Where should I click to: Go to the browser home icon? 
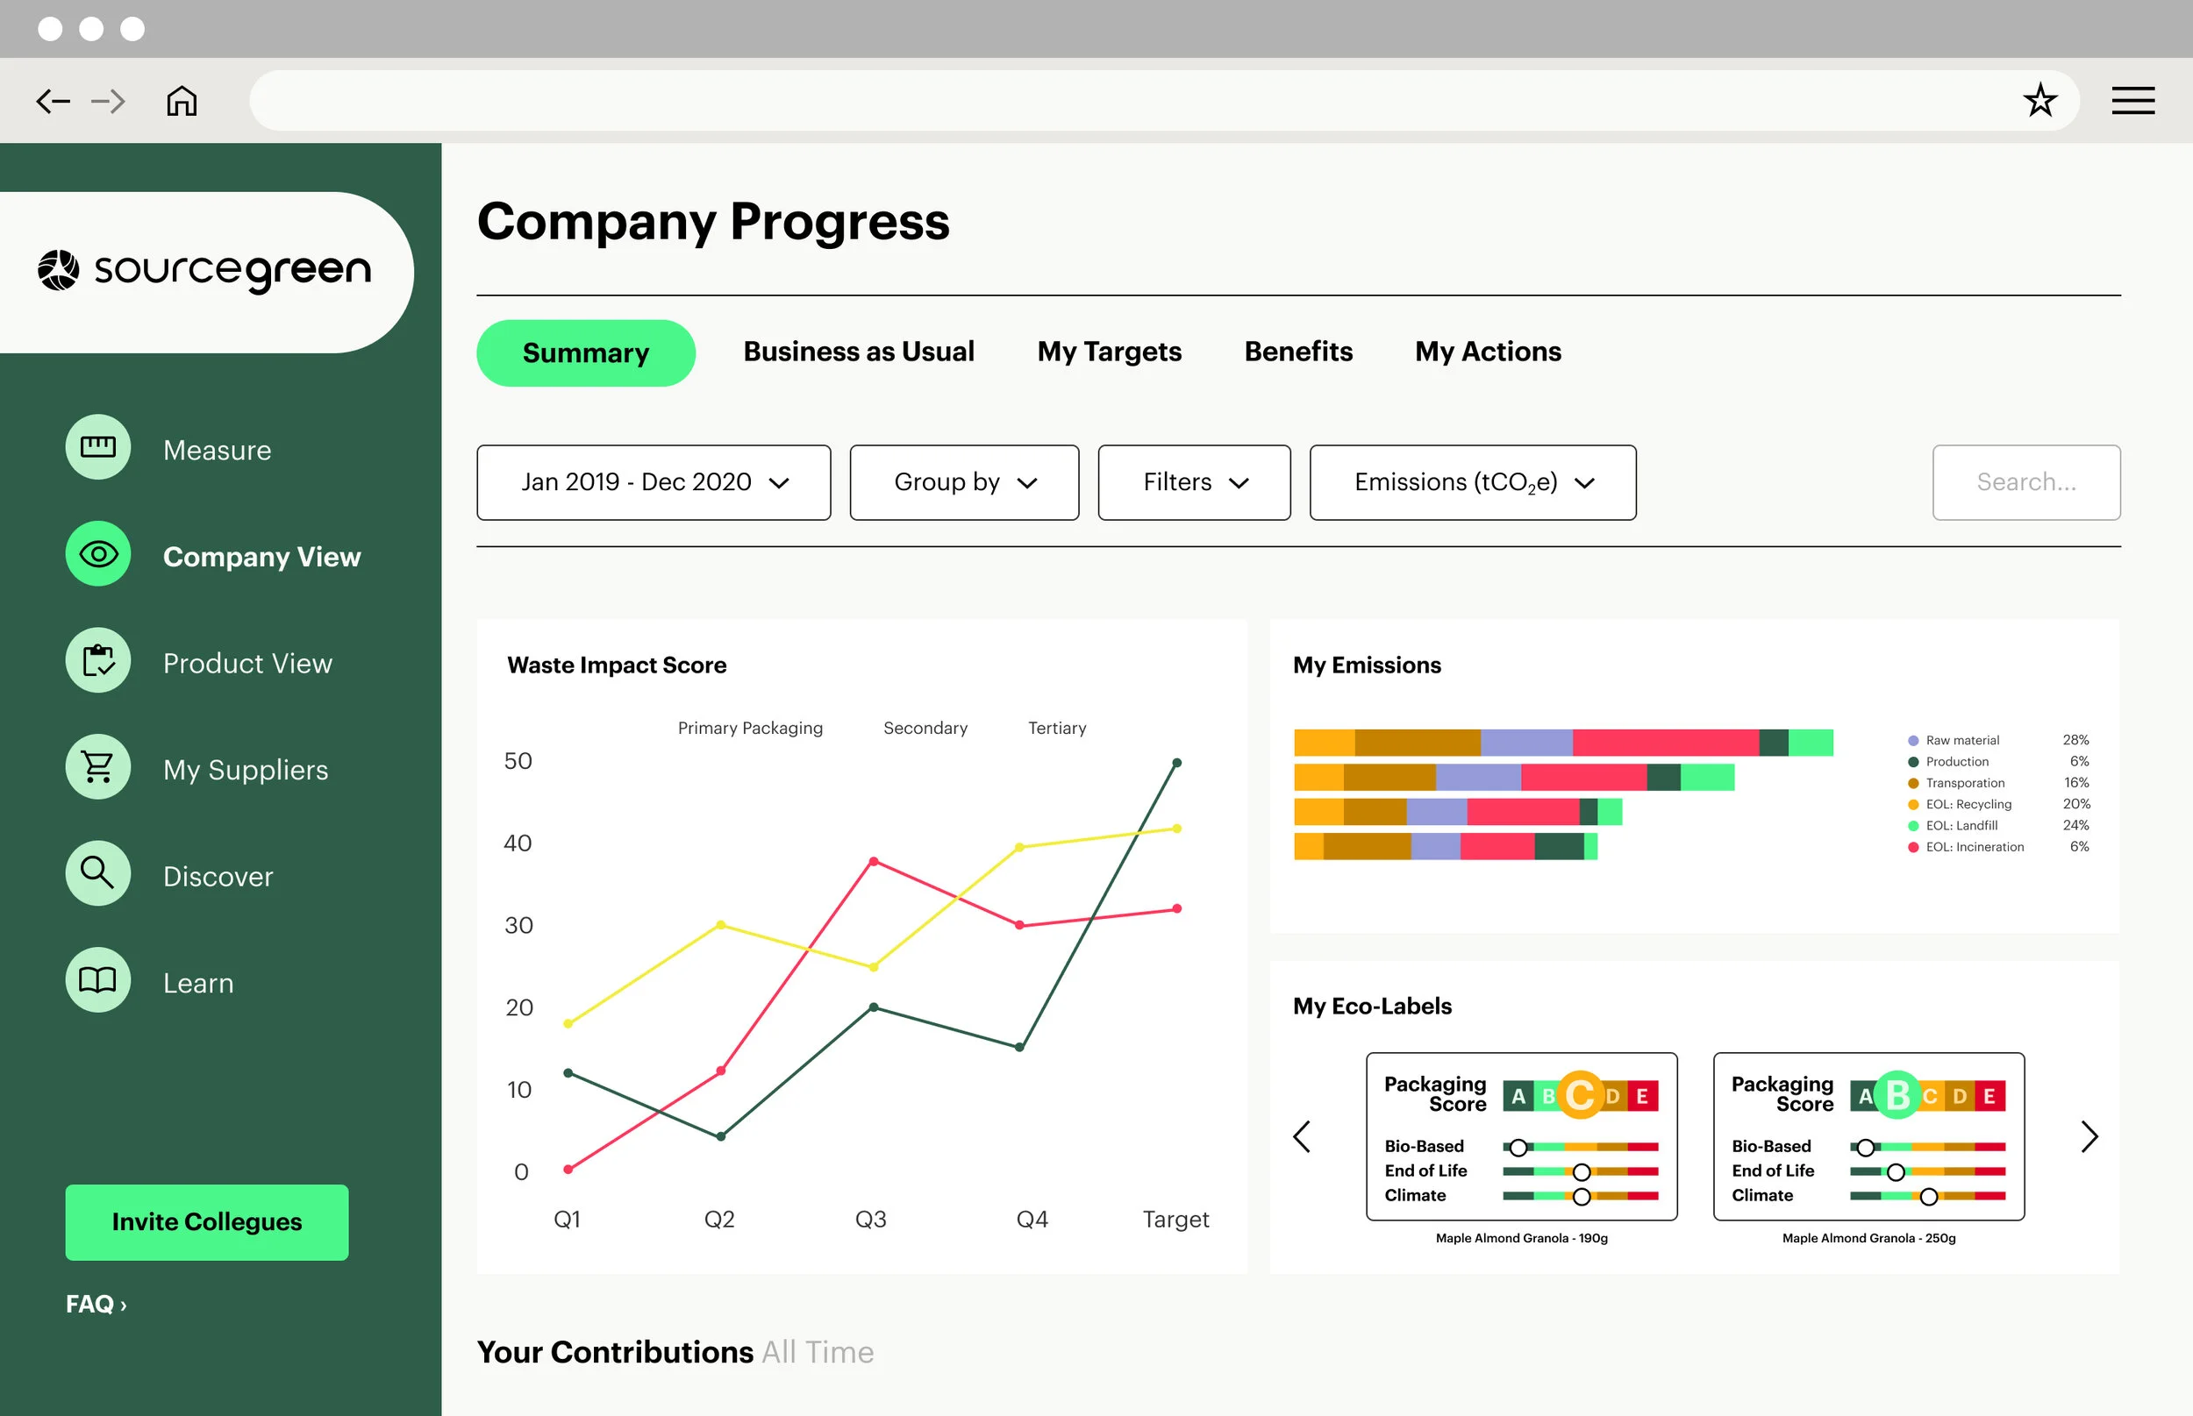point(182,100)
